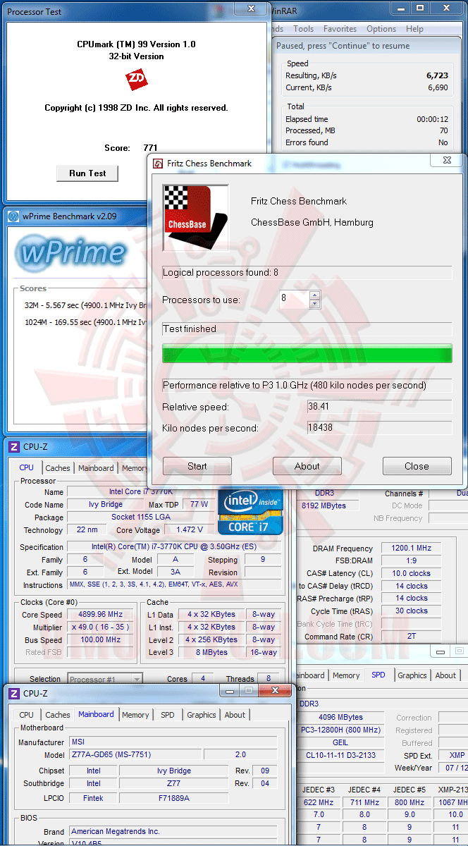Switch to the Caches tab in upper CPU-Z window
The width and height of the screenshot is (468, 846).
[58, 468]
